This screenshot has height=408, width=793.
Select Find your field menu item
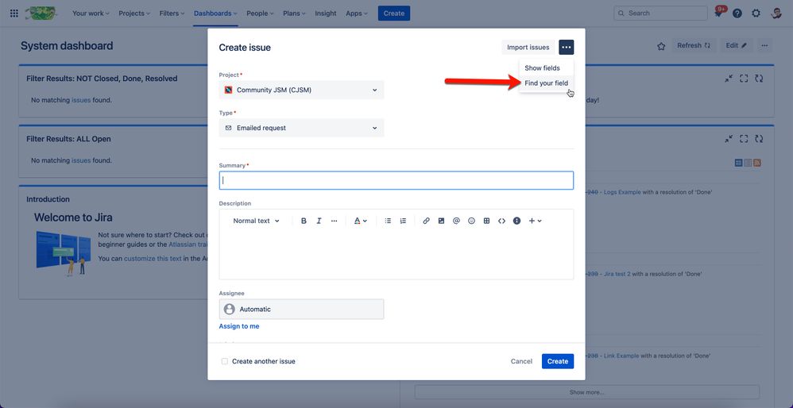tap(546, 83)
